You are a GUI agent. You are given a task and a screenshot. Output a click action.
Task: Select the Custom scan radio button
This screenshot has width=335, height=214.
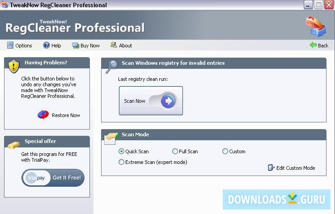tap(225, 151)
